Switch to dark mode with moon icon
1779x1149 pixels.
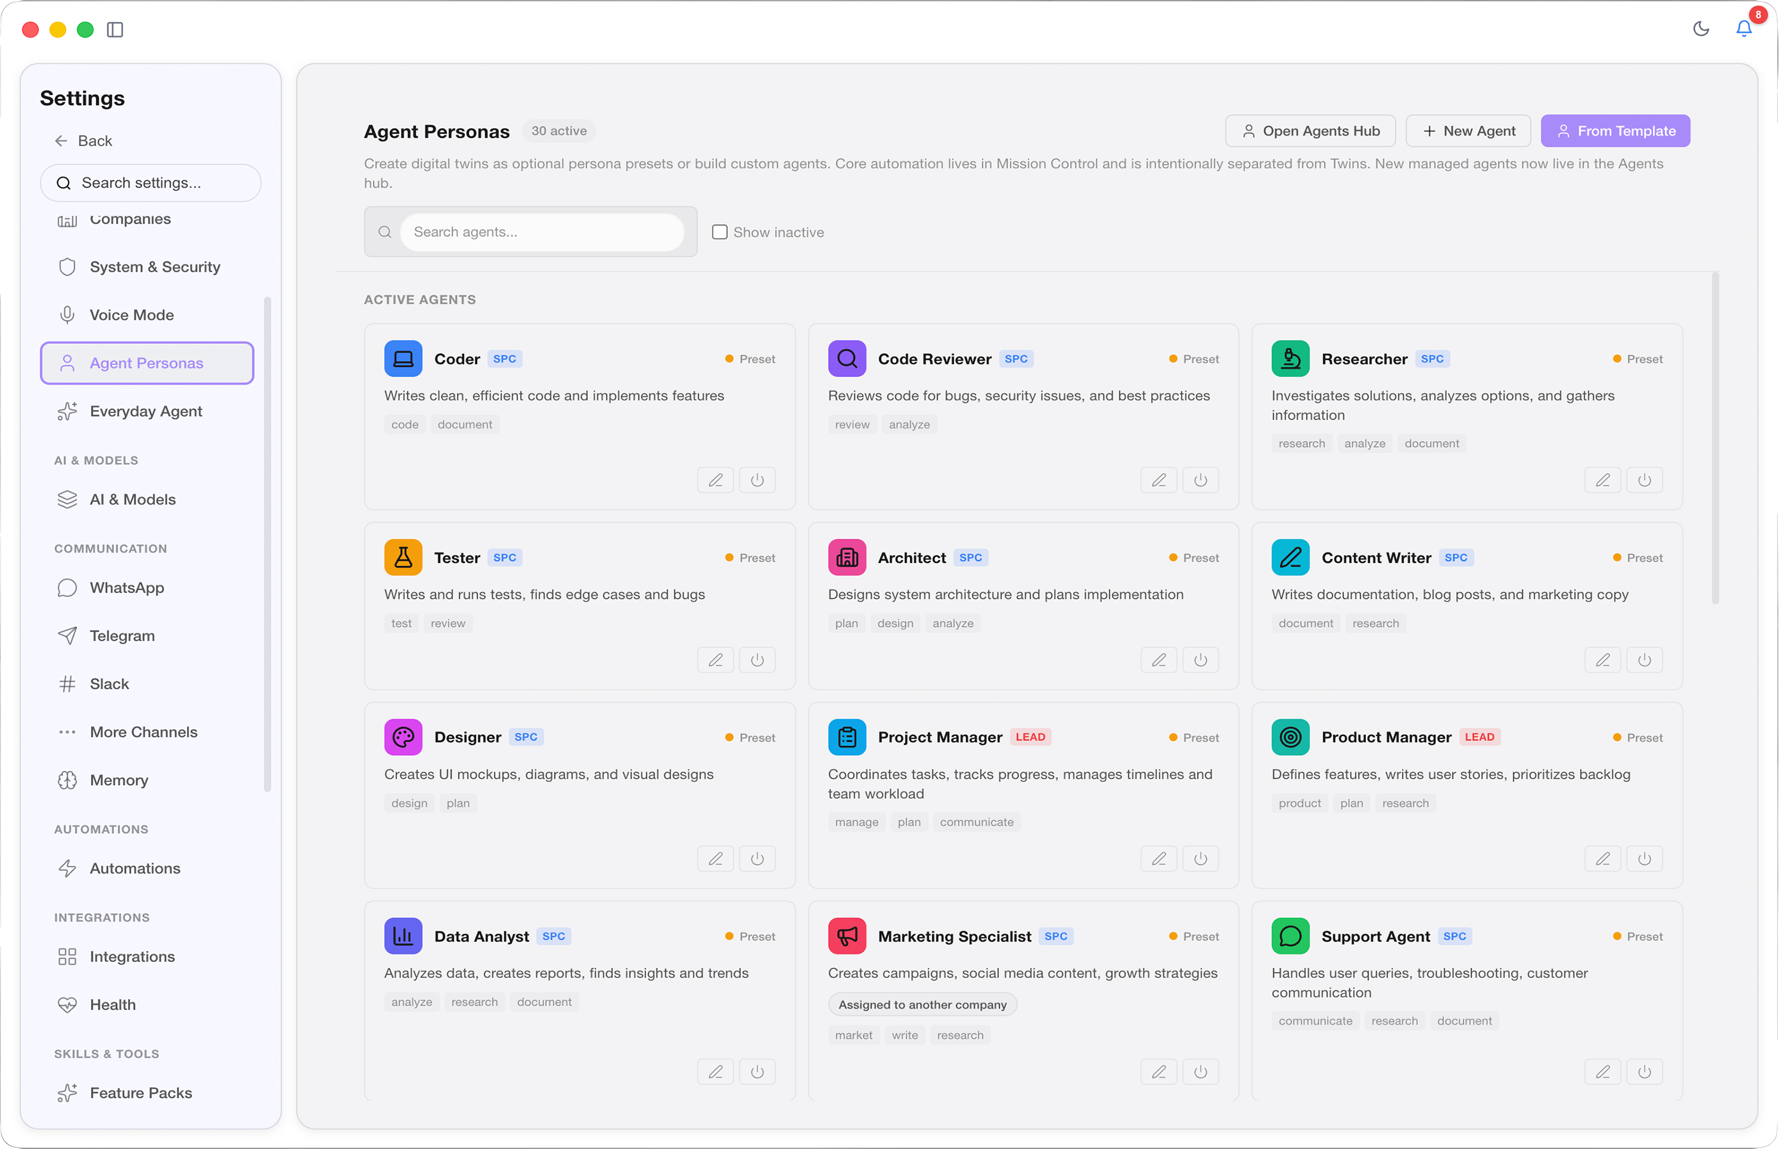(x=1702, y=29)
